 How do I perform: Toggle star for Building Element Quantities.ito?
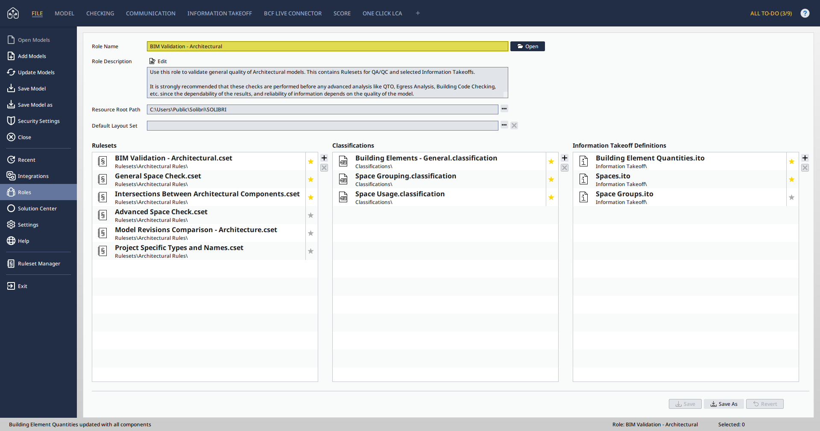pos(792,161)
